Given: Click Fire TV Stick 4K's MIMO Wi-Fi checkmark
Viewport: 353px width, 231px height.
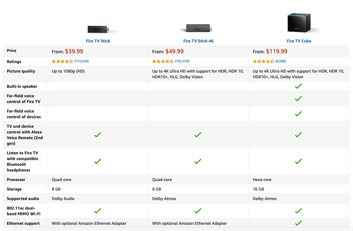Looking at the screenshot, I should pos(198,211).
